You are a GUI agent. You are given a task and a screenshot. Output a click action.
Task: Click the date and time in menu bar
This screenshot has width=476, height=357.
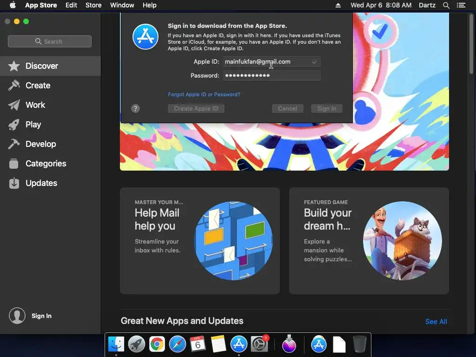381,5
